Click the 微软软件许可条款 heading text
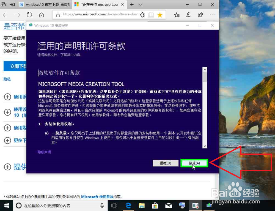The image size is (275, 211). (59, 73)
